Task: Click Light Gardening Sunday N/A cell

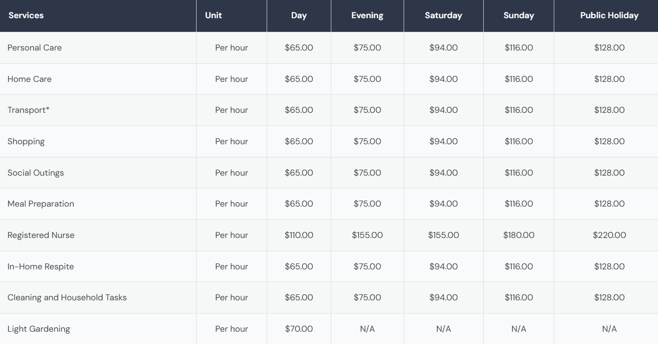Action: (519, 329)
